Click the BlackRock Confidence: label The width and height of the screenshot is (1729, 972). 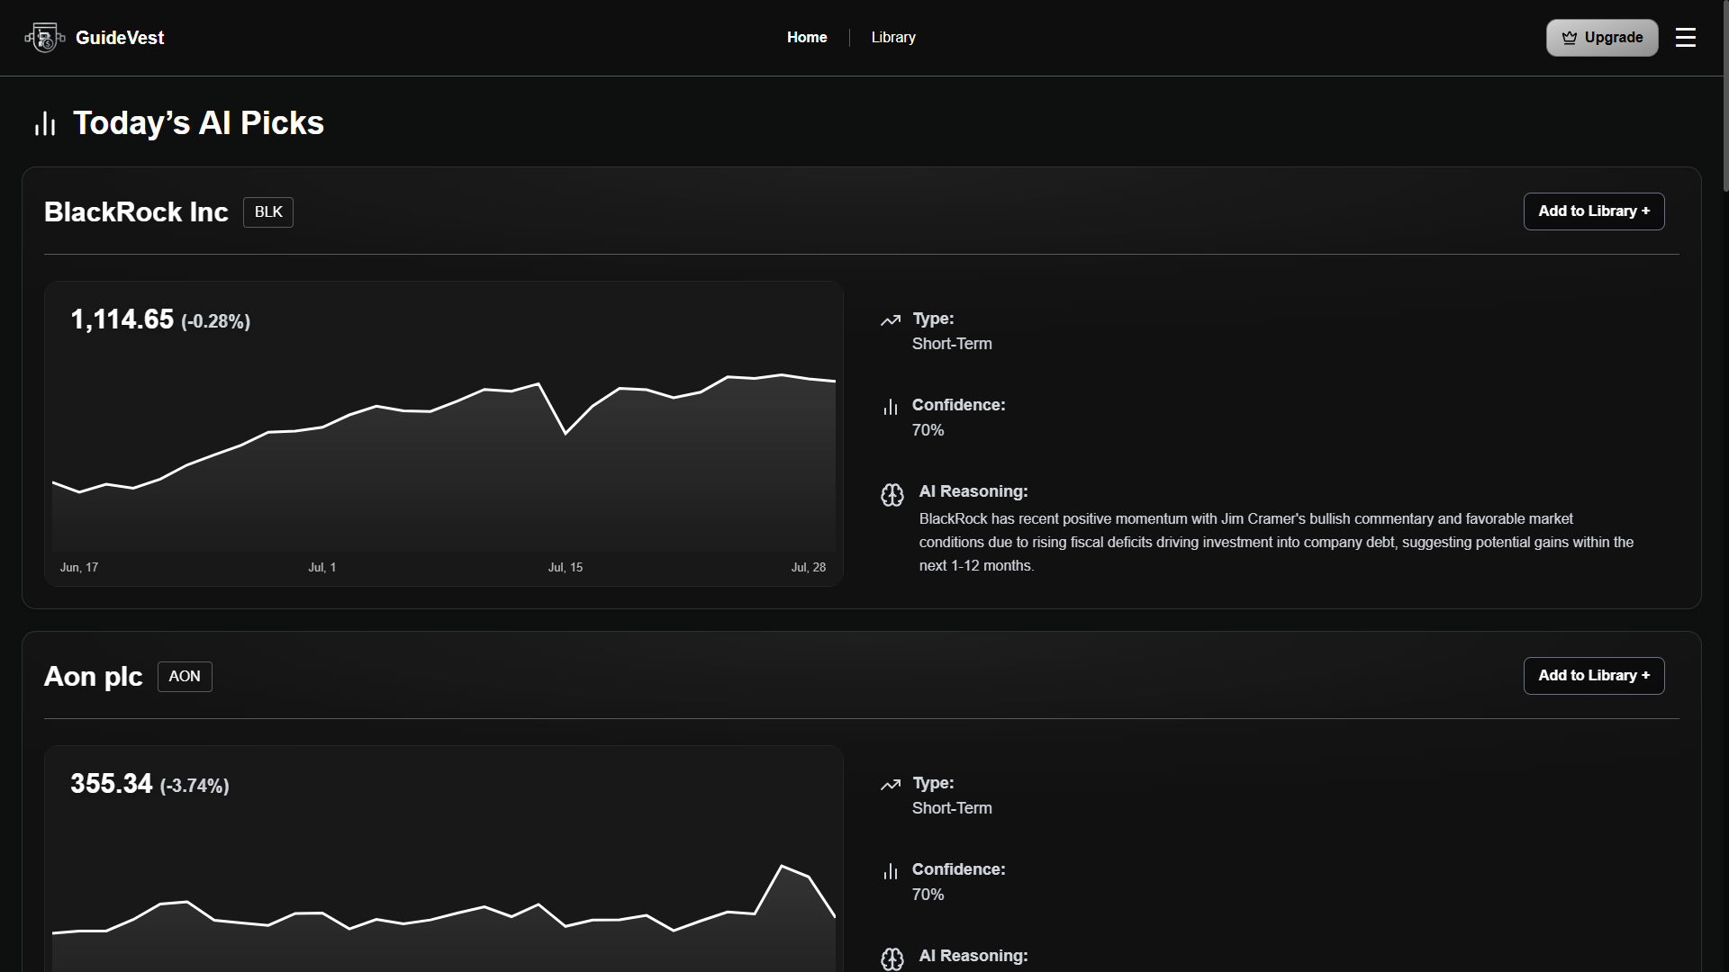pyautogui.click(x=959, y=406)
